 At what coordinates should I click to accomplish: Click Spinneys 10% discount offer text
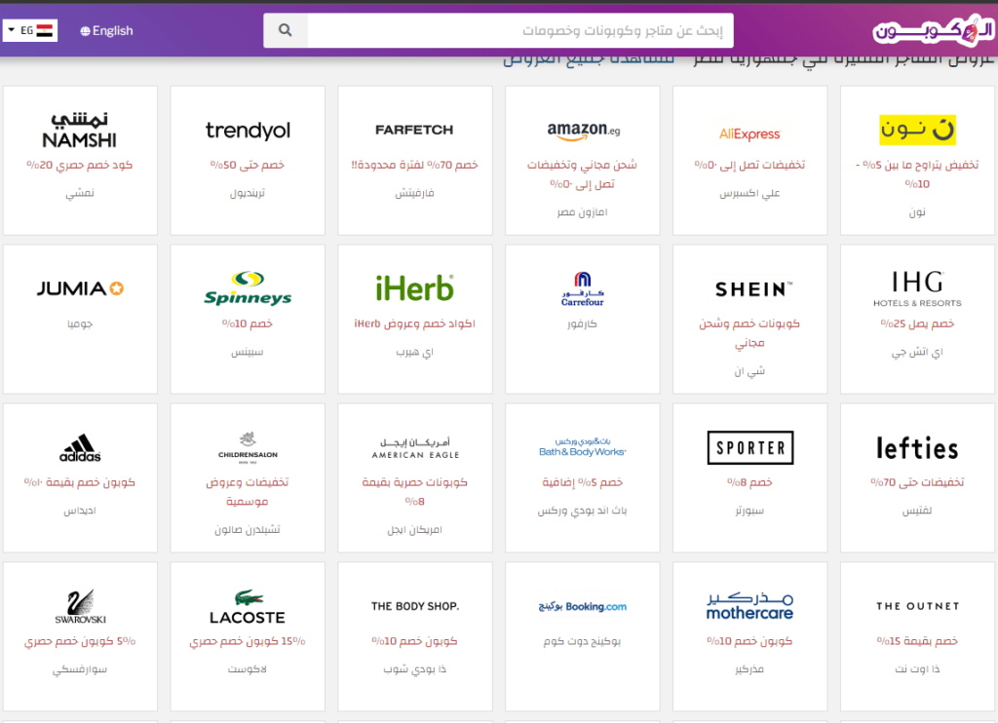pyautogui.click(x=248, y=323)
